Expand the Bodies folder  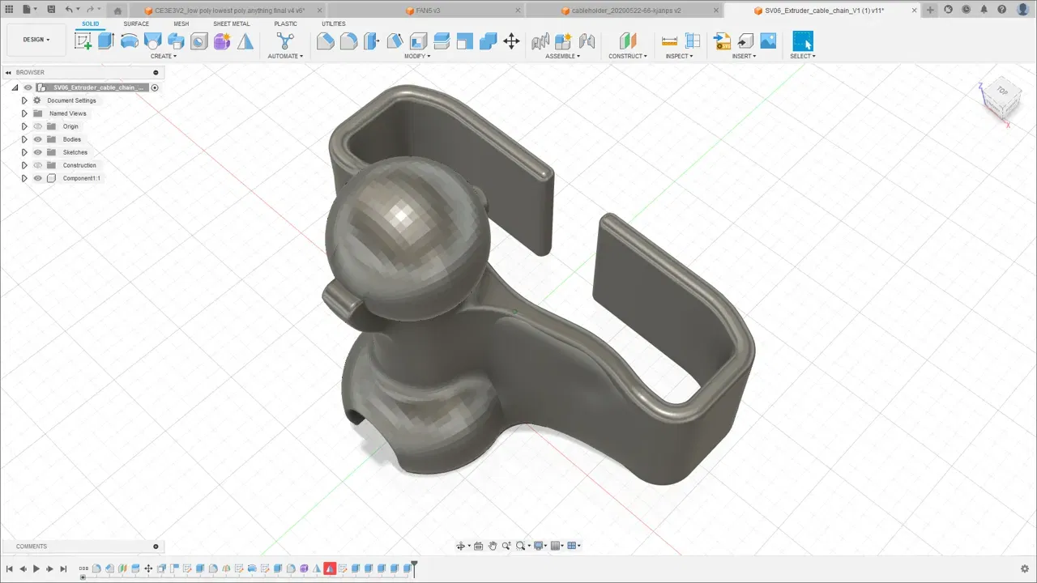pos(24,139)
